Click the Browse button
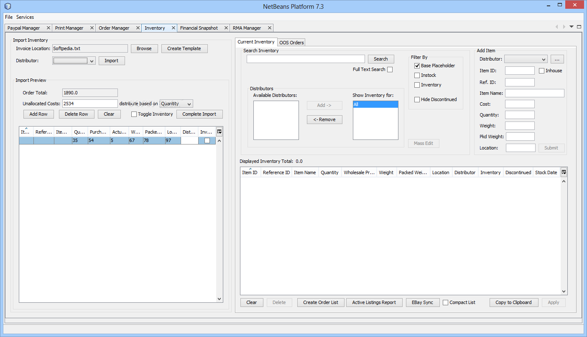The height and width of the screenshot is (337, 587). (144, 48)
